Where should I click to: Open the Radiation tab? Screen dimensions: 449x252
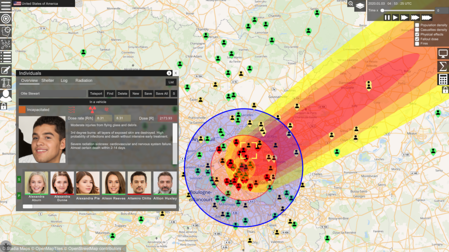coord(84,80)
